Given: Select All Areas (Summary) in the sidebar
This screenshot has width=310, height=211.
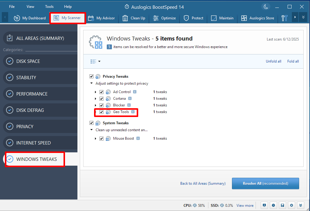Looking at the screenshot, I should pyautogui.click(x=40, y=38).
